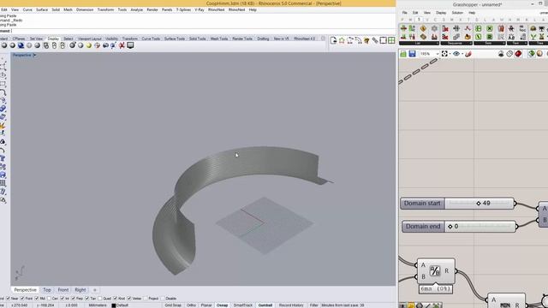
Task: Toggle Grid Snap in the status bar
Action: [173, 305]
